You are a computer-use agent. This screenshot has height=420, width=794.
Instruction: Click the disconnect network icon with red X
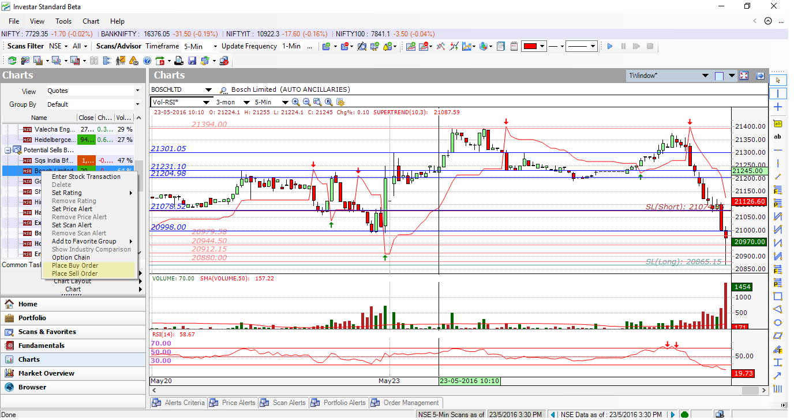point(224,61)
